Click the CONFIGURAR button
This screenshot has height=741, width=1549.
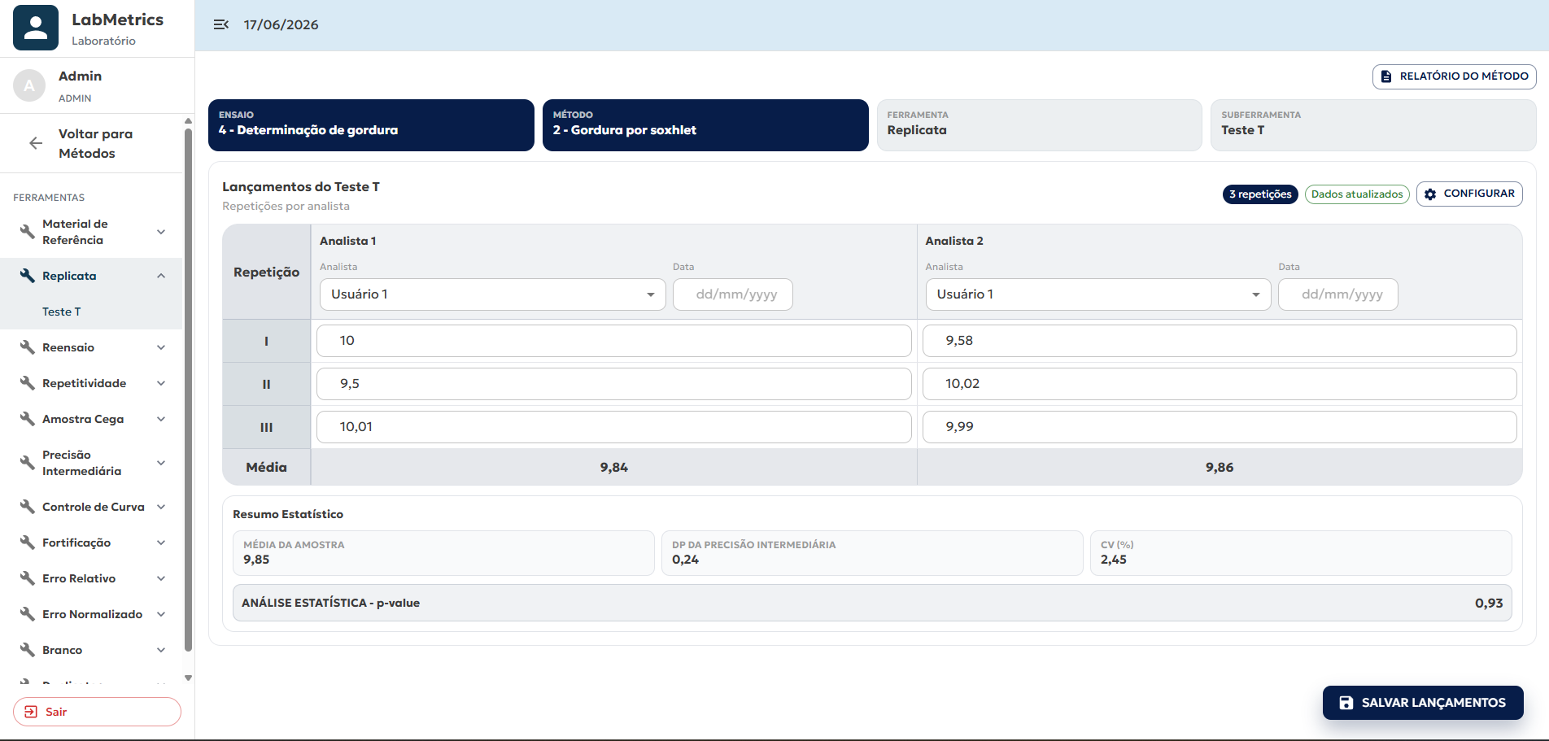click(x=1469, y=194)
